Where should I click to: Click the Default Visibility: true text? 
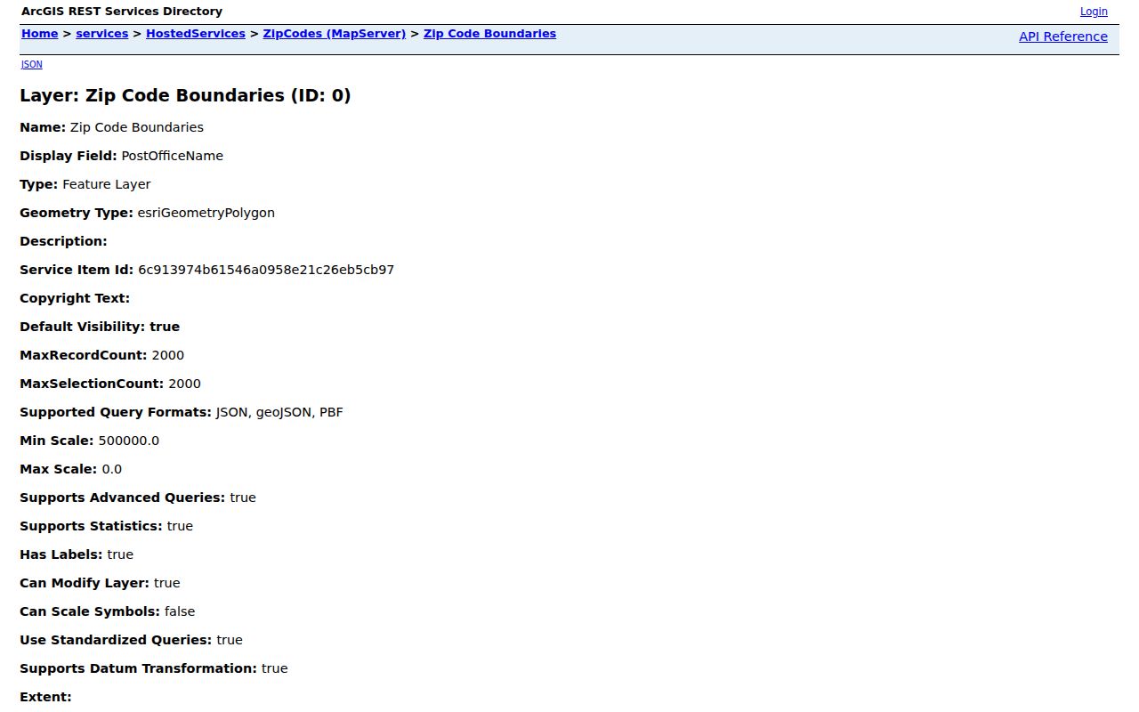[100, 327]
